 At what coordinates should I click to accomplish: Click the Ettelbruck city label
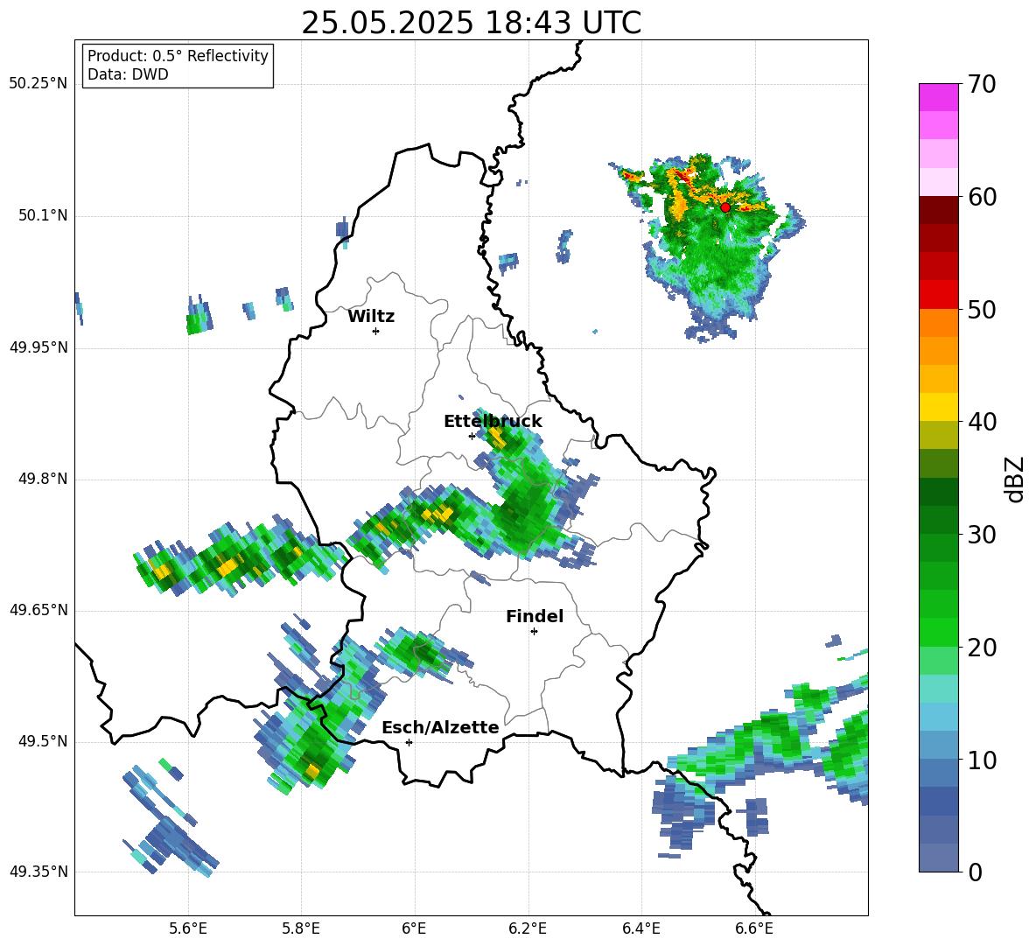493,422
